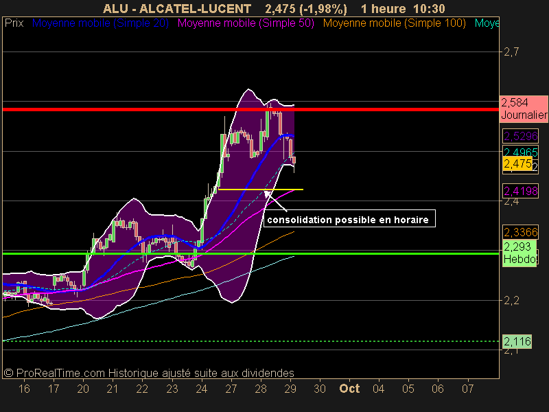Select the 'Moyenne mobile (Simple 100)' legend

(x=394, y=23)
